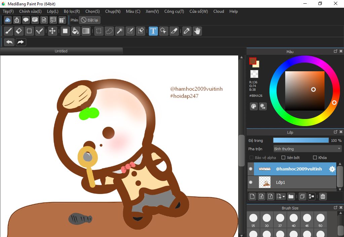Open the color palette icon

[254, 107]
